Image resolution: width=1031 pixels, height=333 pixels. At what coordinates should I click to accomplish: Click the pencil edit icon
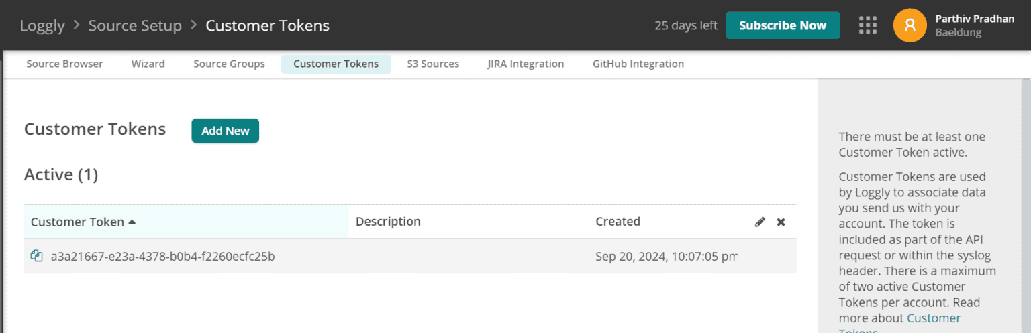tap(760, 222)
